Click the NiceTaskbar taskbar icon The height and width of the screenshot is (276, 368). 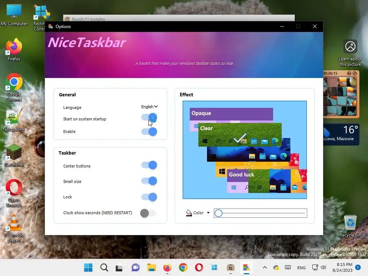pyautogui.click(x=246, y=267)
